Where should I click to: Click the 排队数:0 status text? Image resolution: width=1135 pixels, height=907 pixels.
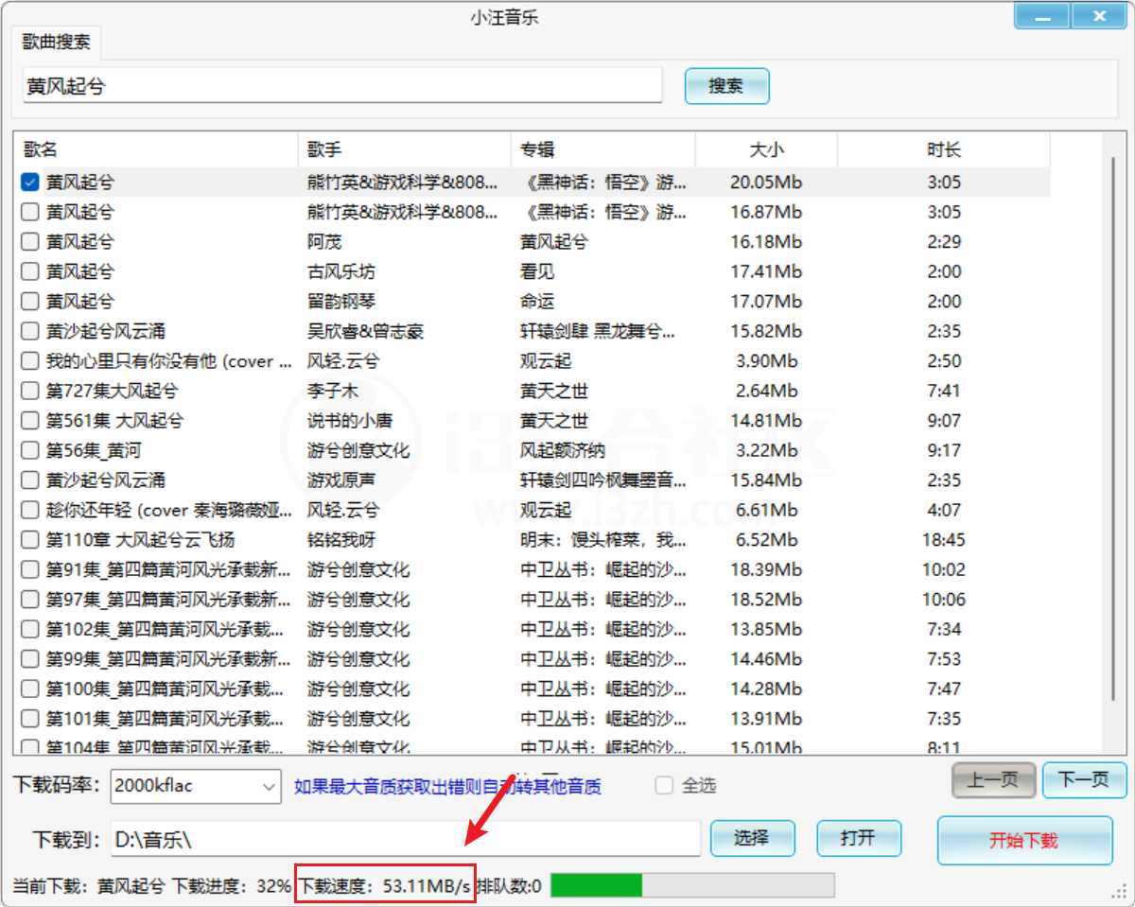tap(509, 886)
